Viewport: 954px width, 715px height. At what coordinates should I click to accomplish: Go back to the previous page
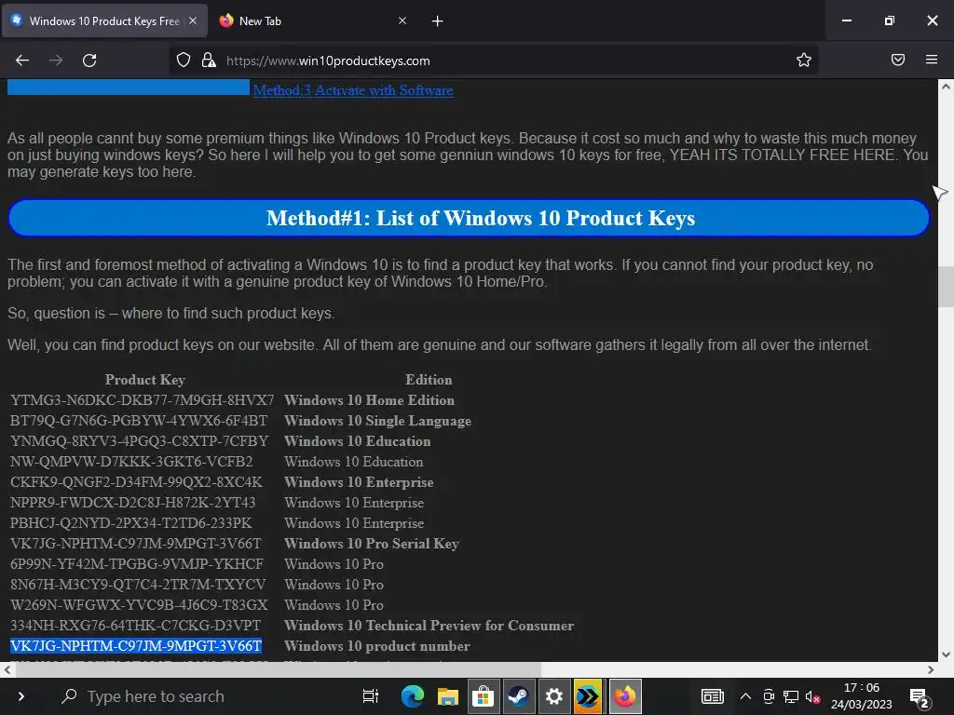[x=22, y=61]
